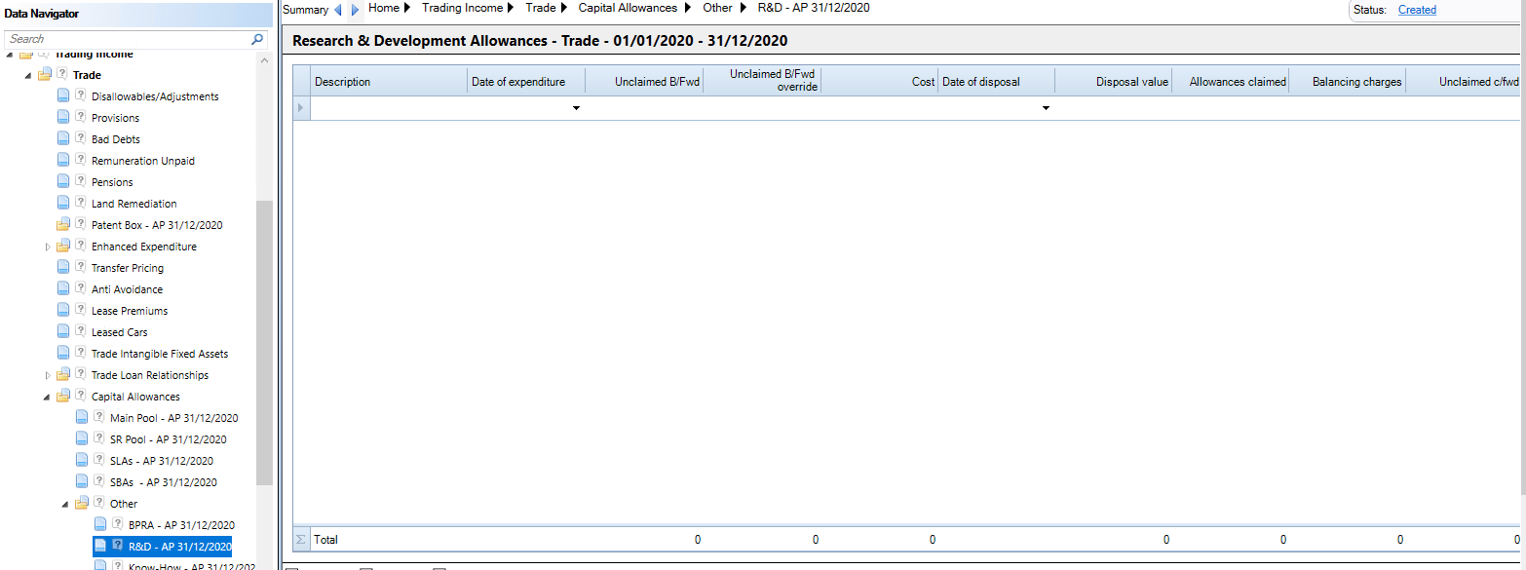The height and width of the screenshot is (570, 1526).
Task: Click the Created status link
Action: point(1417,10)
